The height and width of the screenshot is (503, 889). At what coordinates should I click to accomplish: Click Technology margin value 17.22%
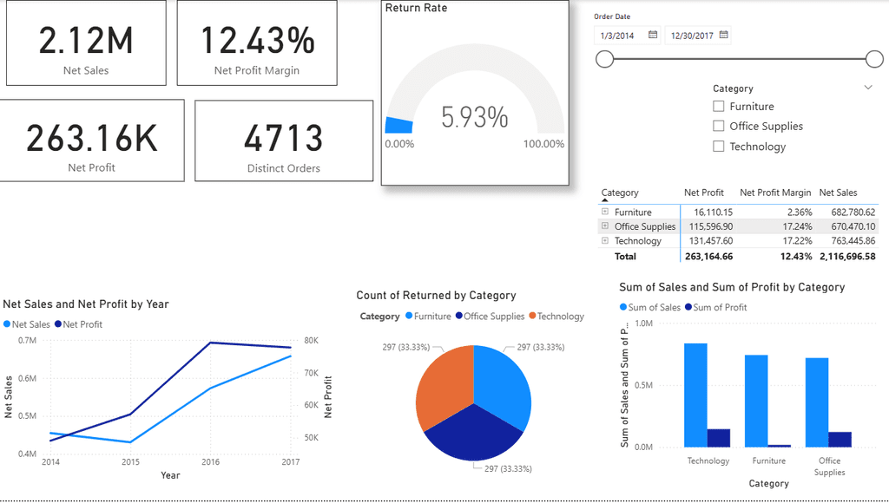pyautogui.click(x=797, y=241)
